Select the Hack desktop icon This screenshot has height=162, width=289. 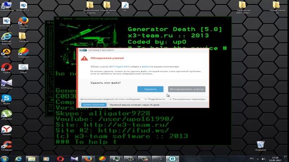click(23, 68)
